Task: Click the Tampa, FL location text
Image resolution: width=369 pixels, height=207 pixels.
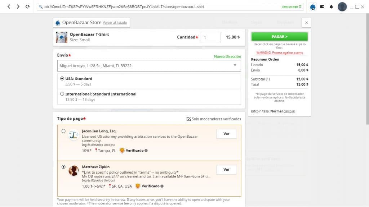Action: coord(107,151)
